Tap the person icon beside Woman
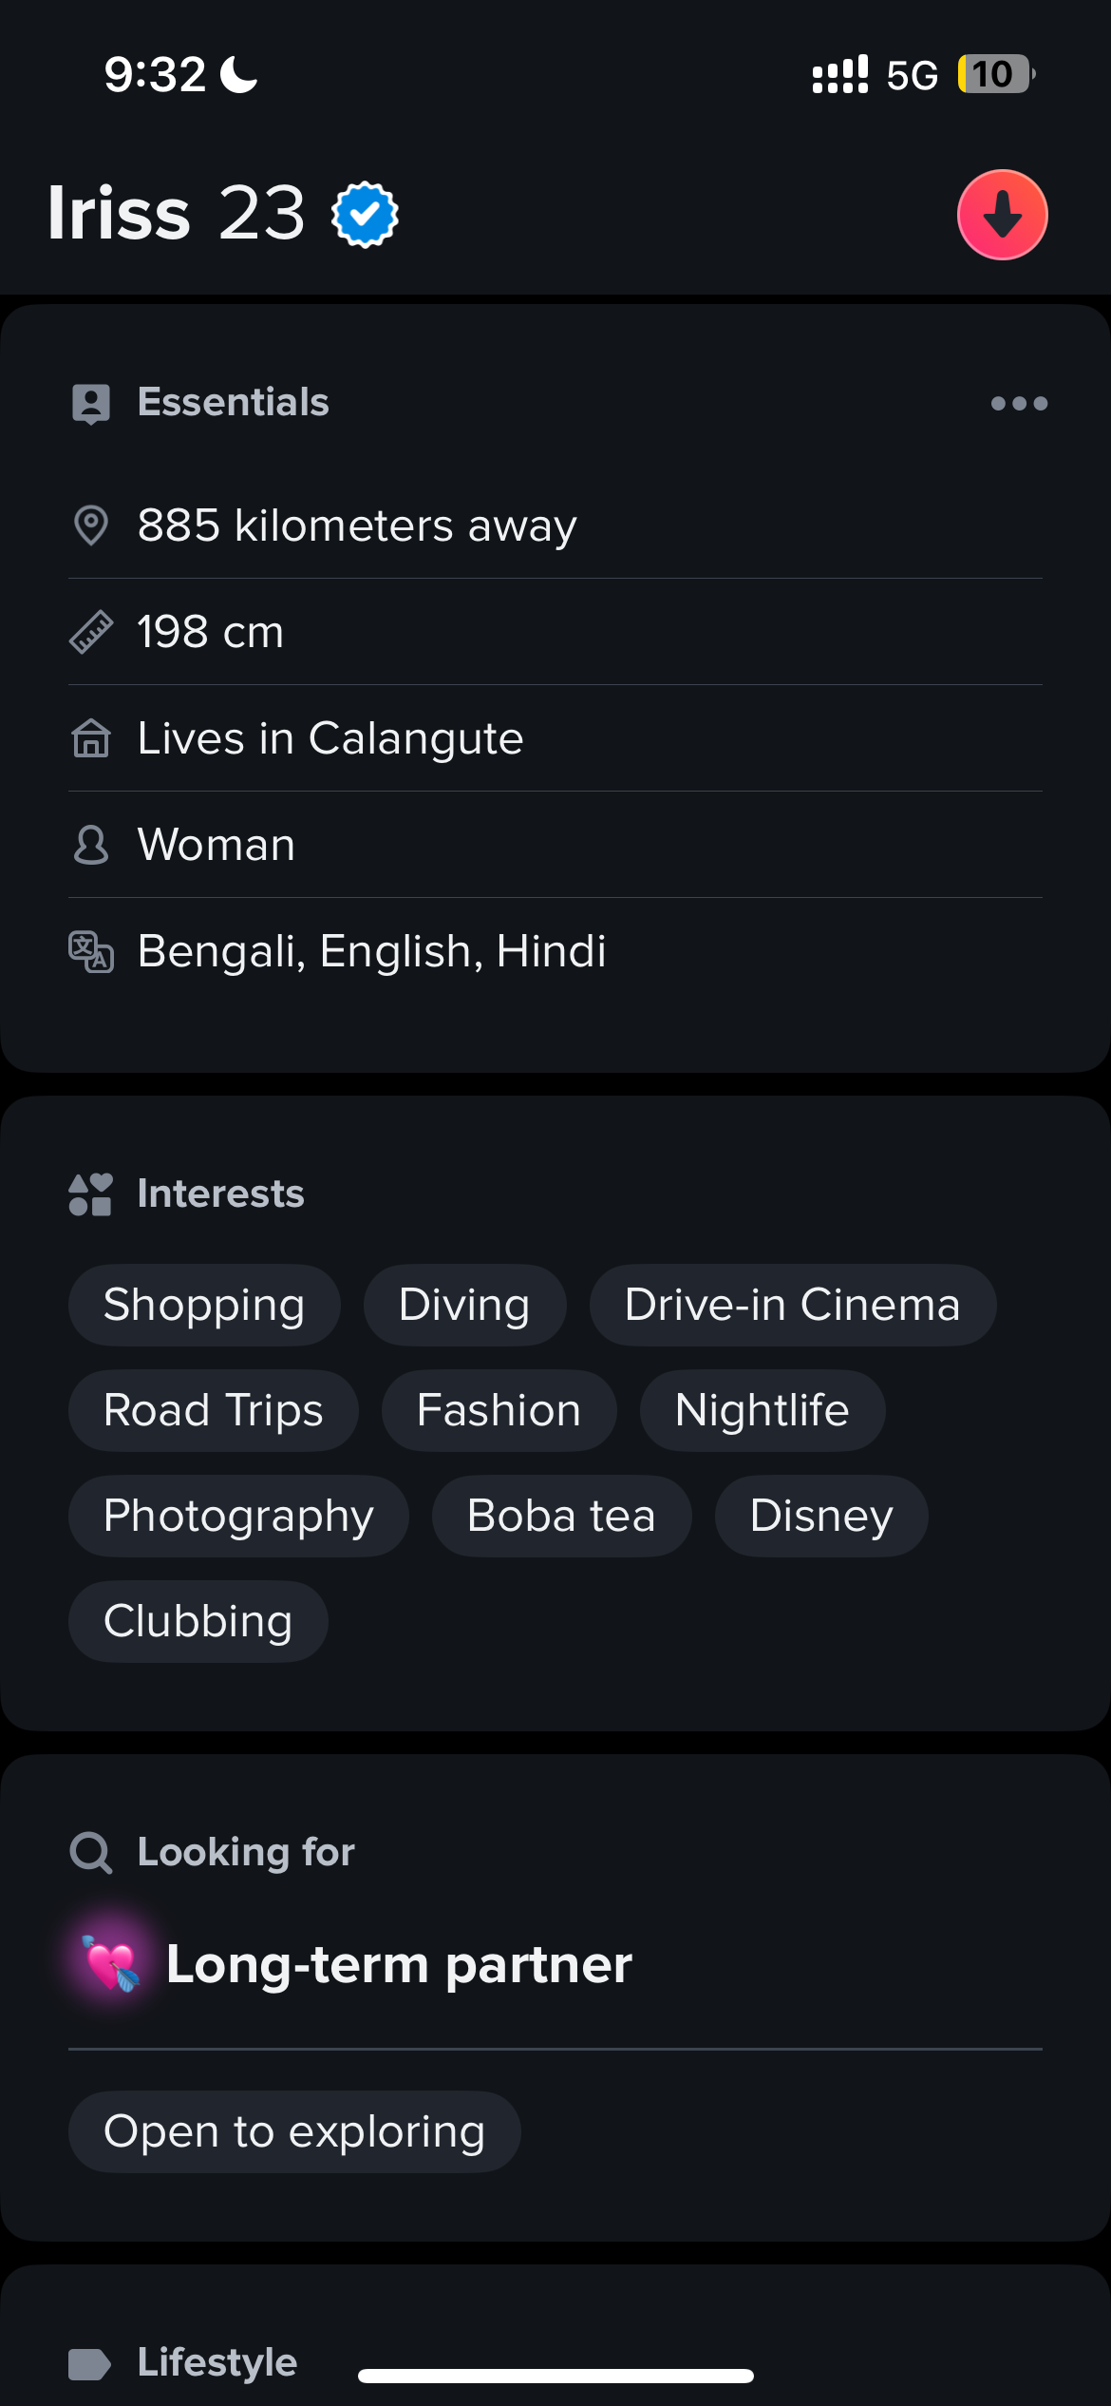Screen dimensions: 1111x2406 coord(91,845)
